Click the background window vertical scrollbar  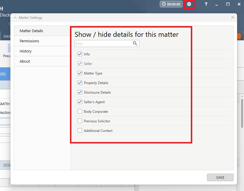click(242, 113)
